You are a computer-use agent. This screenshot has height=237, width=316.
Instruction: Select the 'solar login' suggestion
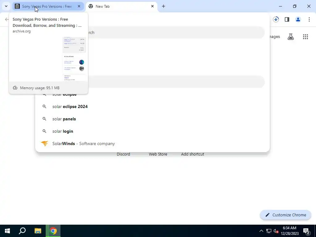point(152,131)
